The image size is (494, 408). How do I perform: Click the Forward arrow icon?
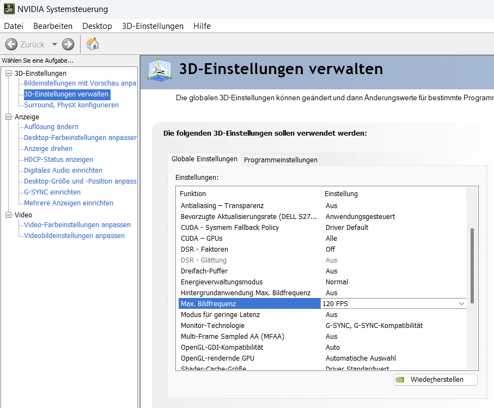tap(68, 45)
